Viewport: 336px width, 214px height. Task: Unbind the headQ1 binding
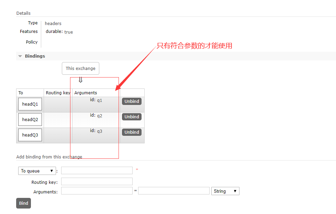pos(132,101)
